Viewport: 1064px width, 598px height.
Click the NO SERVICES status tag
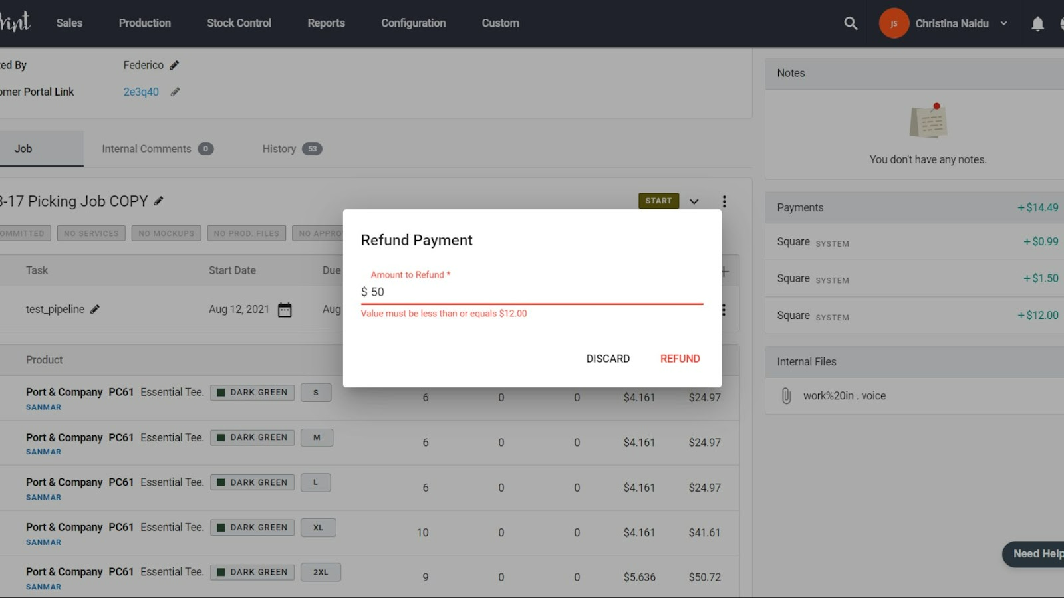point(91,233)
